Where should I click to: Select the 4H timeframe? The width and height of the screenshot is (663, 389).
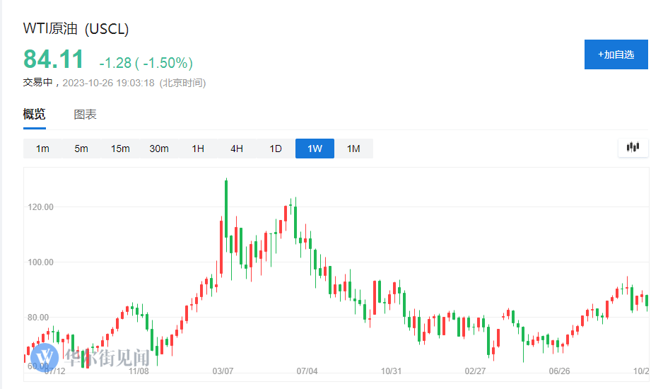tap(237, 149)
